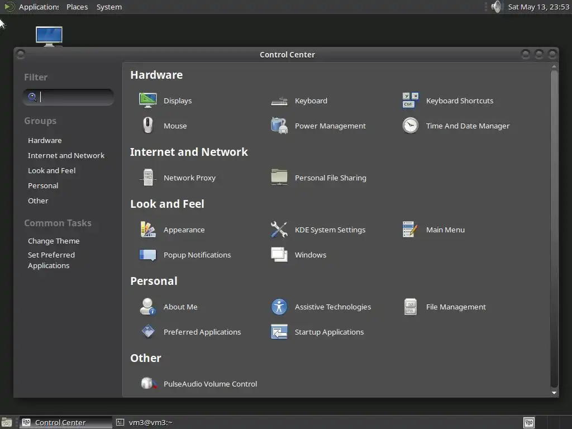
Task: Select Look and Feel group in sidebar
Action: (52, 170)
